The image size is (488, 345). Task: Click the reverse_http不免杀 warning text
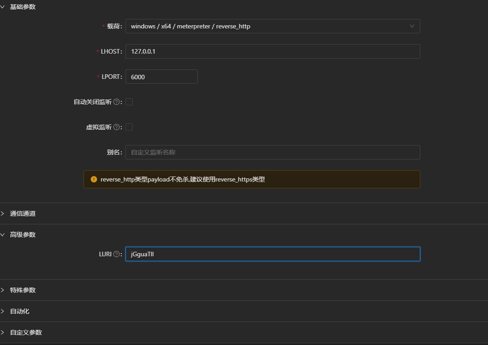pos(183,179)
